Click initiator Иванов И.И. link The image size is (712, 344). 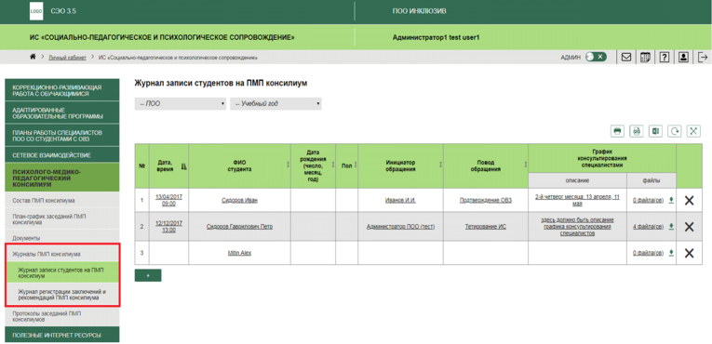pos(400,200)
